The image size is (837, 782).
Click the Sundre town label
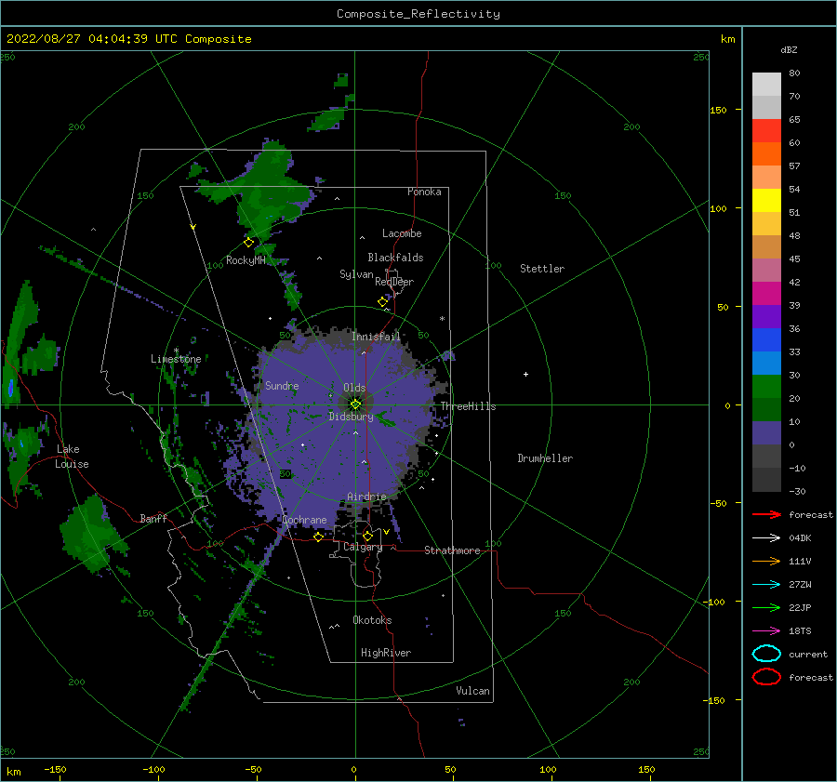pyautogui.click(x=282, y=385)
